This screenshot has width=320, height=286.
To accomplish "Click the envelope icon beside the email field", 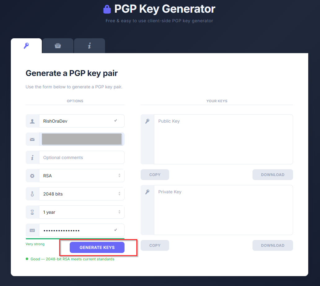I will click(x=32, y=139).
